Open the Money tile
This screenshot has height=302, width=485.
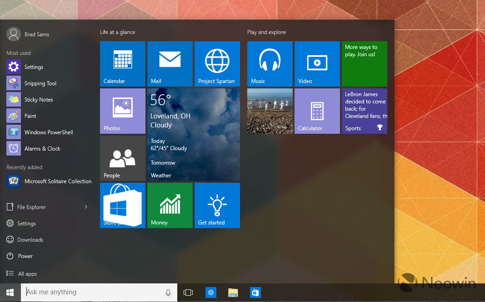coord(170,205)
